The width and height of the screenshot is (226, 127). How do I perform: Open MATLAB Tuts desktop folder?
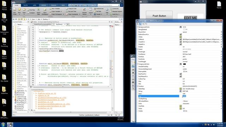(x=4, y=18)
